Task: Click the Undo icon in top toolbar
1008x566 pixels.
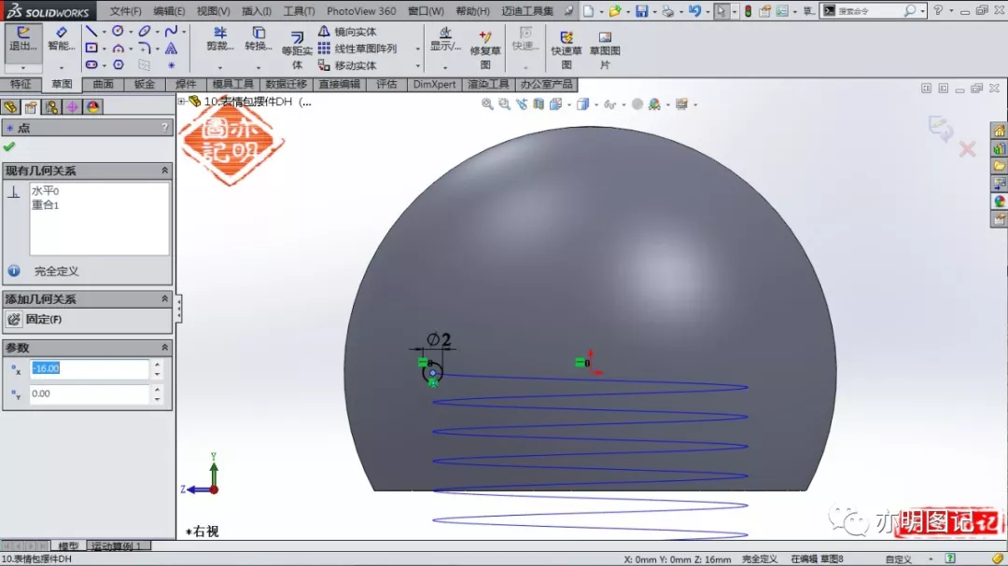Action: pos(694,11)
